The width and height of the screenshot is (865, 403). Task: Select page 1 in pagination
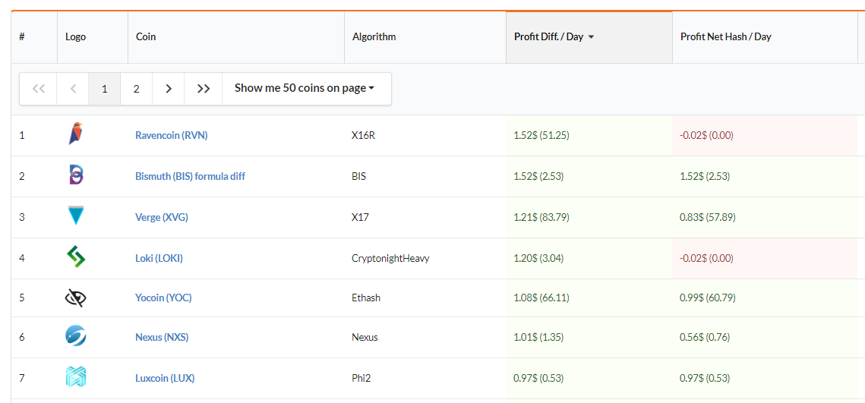tap(105, 88)
